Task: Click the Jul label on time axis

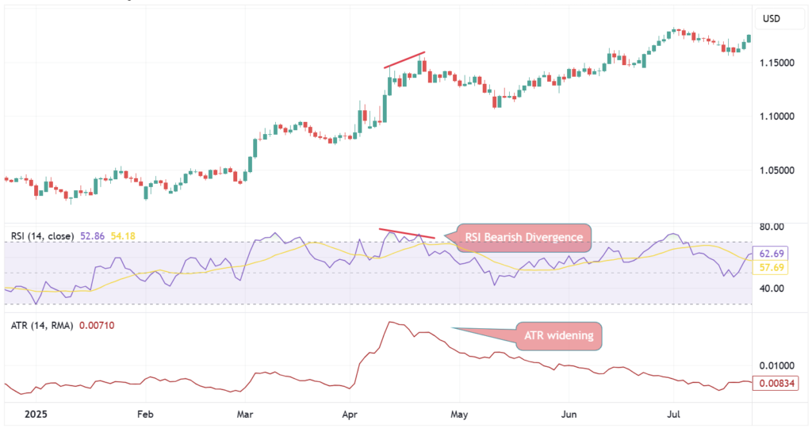Action: coord(673,415)
